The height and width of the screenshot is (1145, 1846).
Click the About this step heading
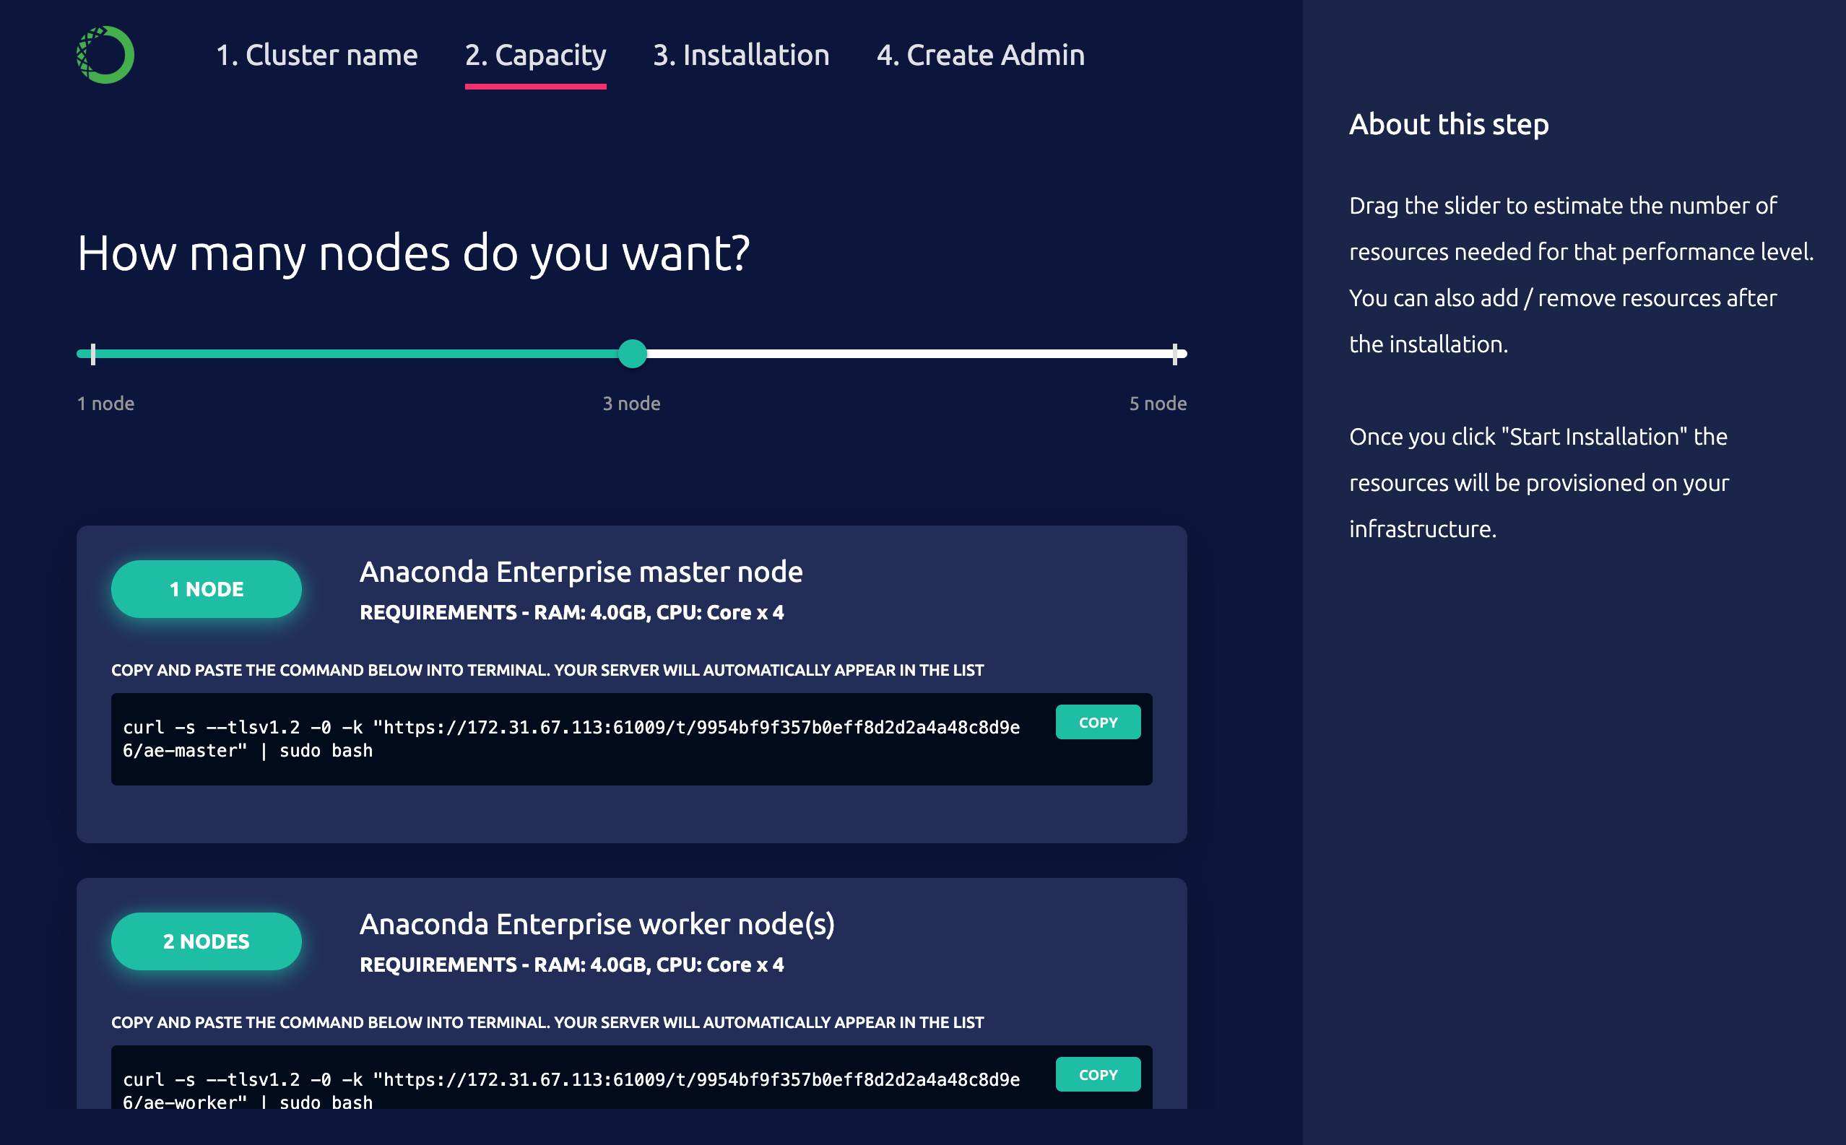1448,124
